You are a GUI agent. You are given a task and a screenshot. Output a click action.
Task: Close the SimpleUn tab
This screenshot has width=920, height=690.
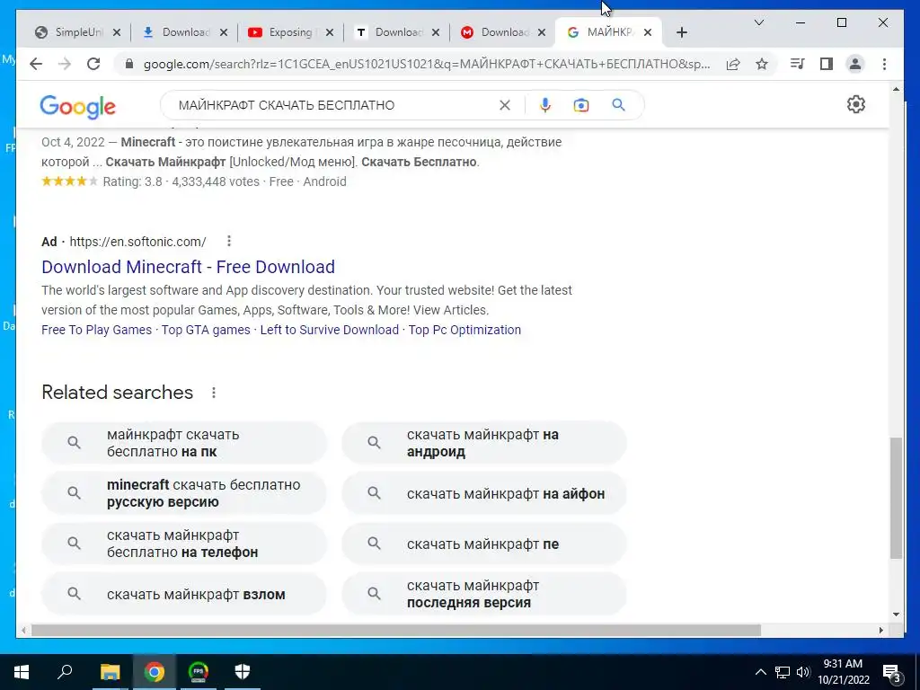pos(117,33)
